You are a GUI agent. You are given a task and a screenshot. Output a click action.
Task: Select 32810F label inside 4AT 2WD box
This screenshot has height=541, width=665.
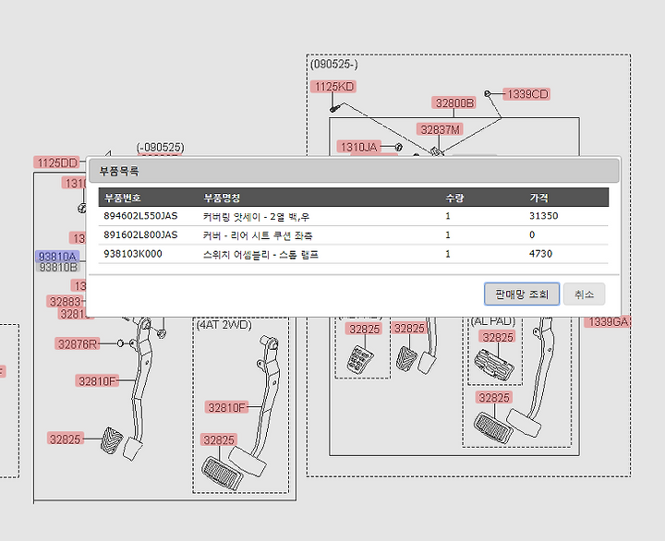pos(226,407)
